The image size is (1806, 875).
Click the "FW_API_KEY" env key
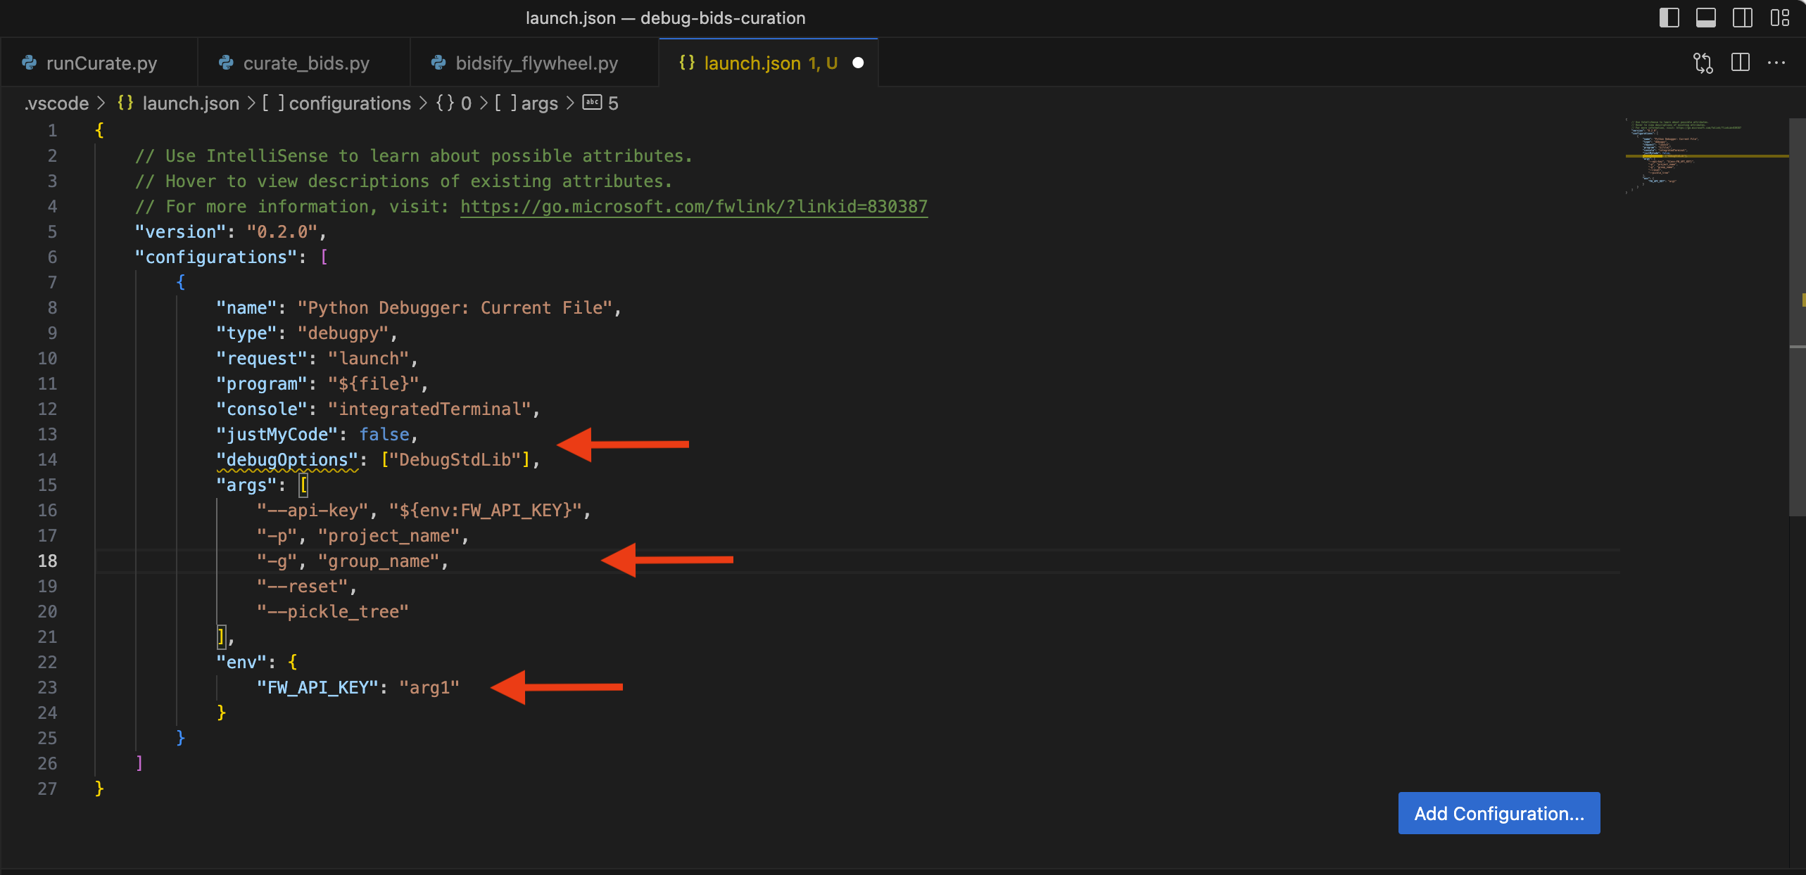click(318, 687)
